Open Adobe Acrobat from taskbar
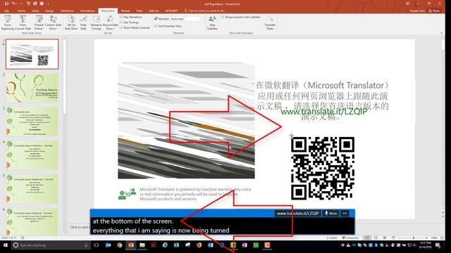Image resolution: width=451 pixels, height=253 pixels. 154,245
